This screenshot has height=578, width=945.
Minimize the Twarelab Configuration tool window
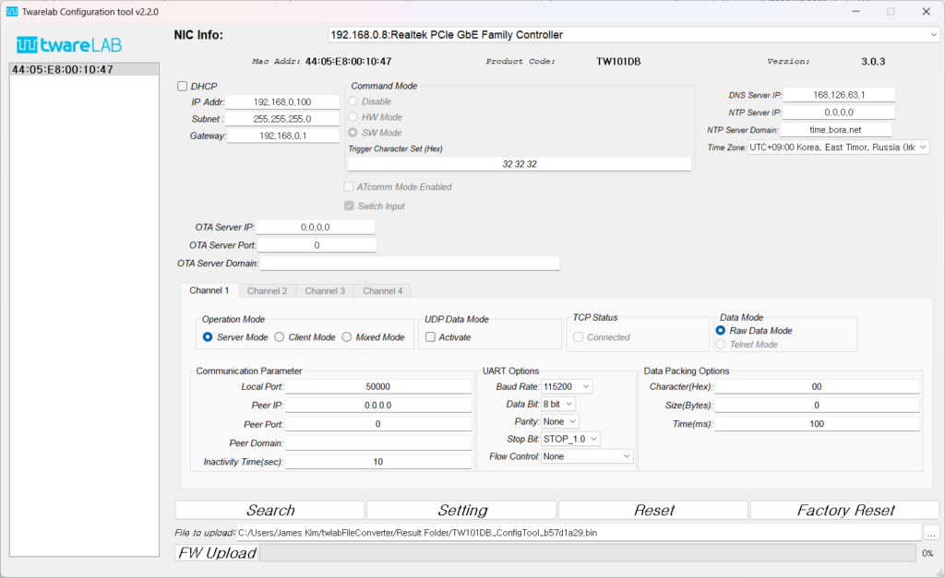[x=855, y=11]
